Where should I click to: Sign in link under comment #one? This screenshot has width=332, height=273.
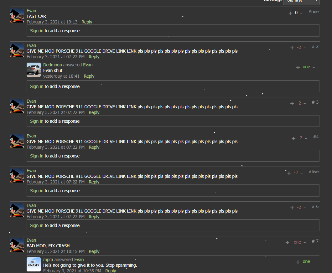pos(37,31)
